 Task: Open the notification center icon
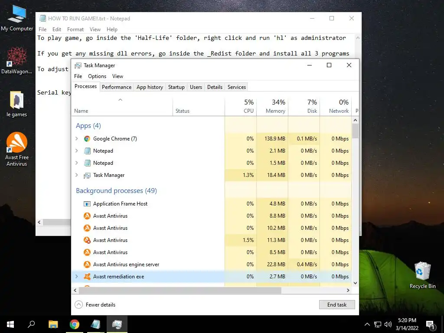[x=431, y=324]
